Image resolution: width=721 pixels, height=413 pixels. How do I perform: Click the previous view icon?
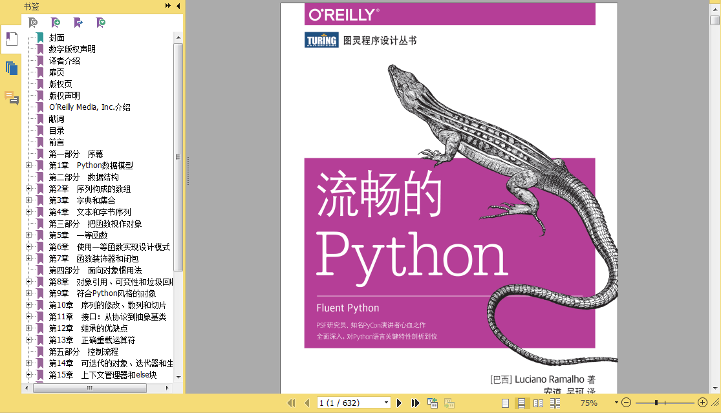pyautogui.click(x=432, y=403)
